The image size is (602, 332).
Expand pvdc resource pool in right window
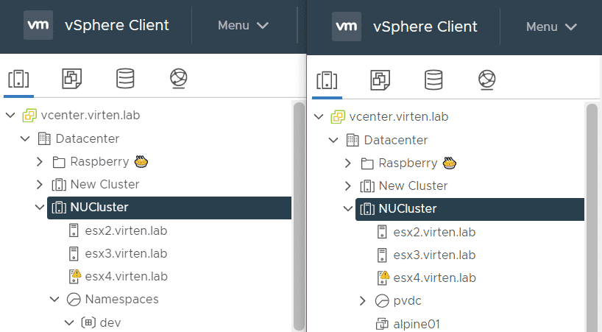pyautogui.click(x=363, y=301)
